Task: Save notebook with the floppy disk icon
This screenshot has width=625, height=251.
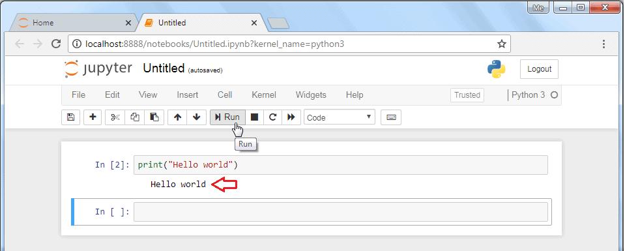Action: tap(71, 117)
